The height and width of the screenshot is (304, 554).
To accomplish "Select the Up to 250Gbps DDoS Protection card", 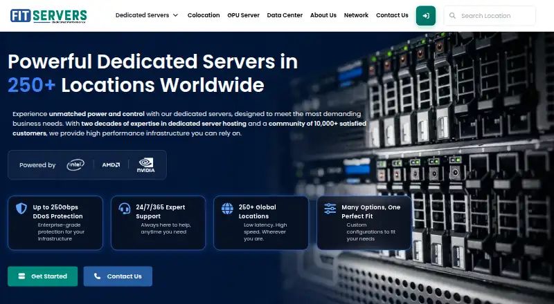I will (55, 223).
